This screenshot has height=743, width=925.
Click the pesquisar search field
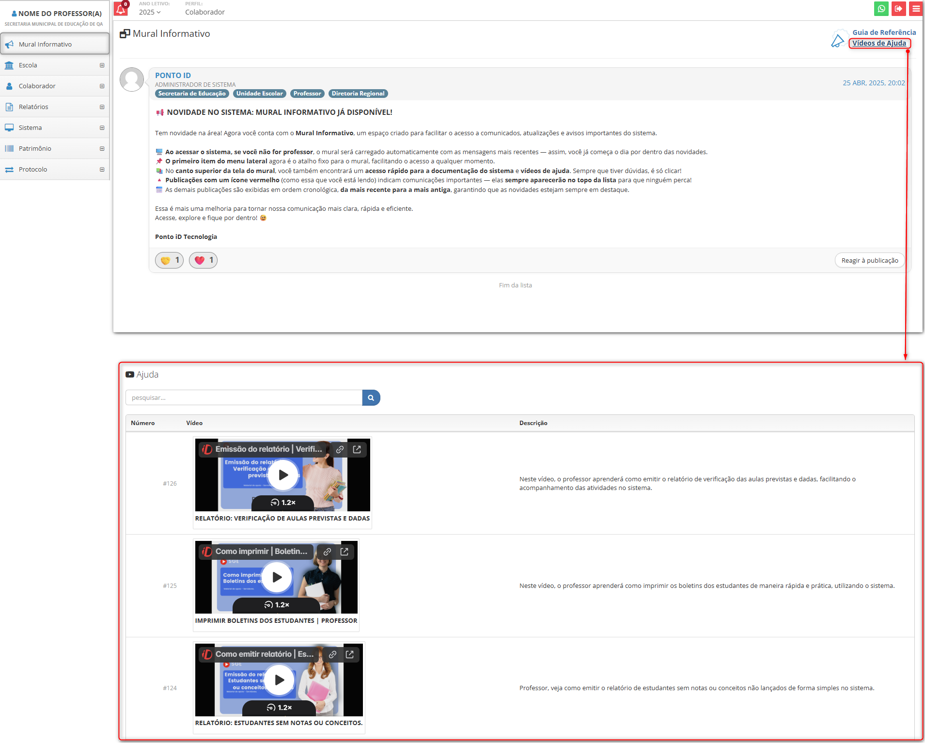[x=244, y=397]
